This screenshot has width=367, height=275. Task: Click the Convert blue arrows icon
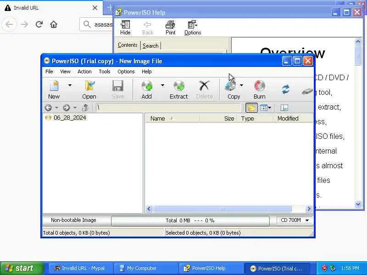[x=285, y=89]
